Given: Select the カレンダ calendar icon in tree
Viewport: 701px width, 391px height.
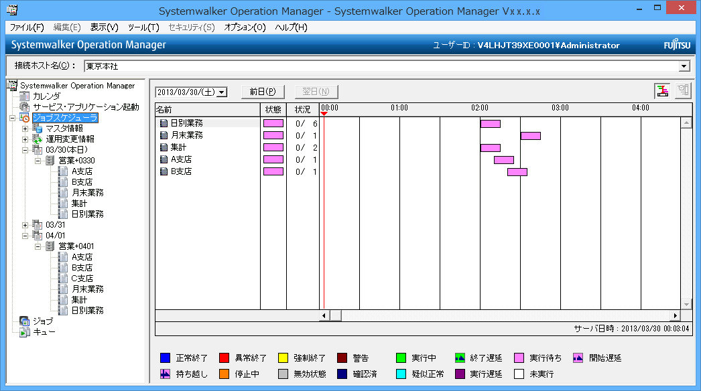Looking at the screenshot, I should [25, 96].
